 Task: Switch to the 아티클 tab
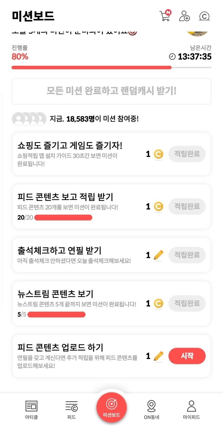click(31, 410)
